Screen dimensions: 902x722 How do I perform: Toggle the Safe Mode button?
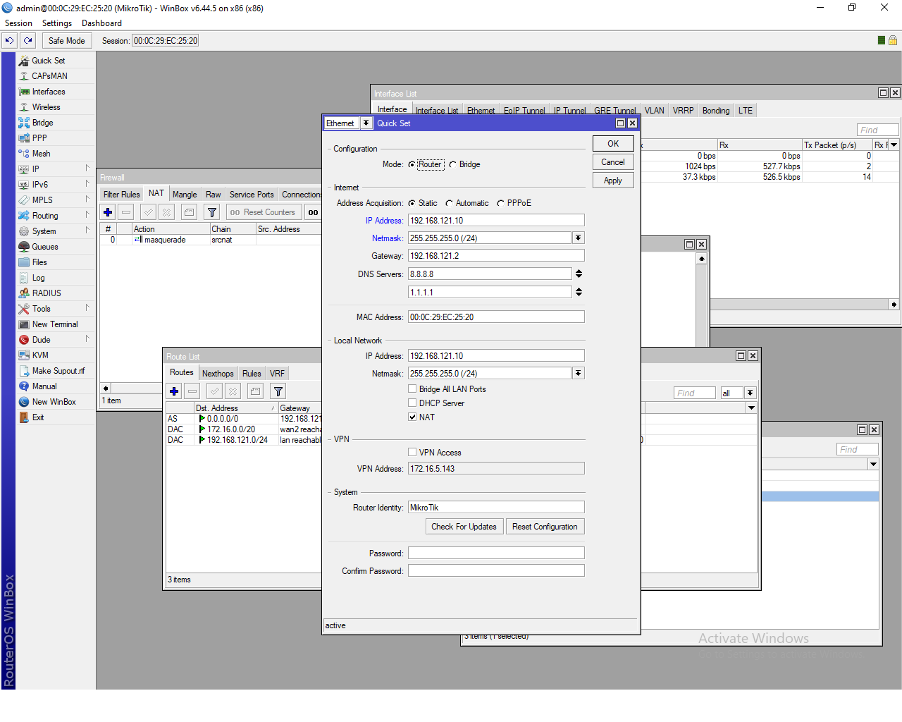(x=67, y=41)
